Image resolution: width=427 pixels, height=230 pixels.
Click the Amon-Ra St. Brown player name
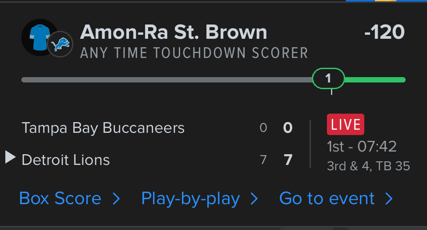[173, 32]
